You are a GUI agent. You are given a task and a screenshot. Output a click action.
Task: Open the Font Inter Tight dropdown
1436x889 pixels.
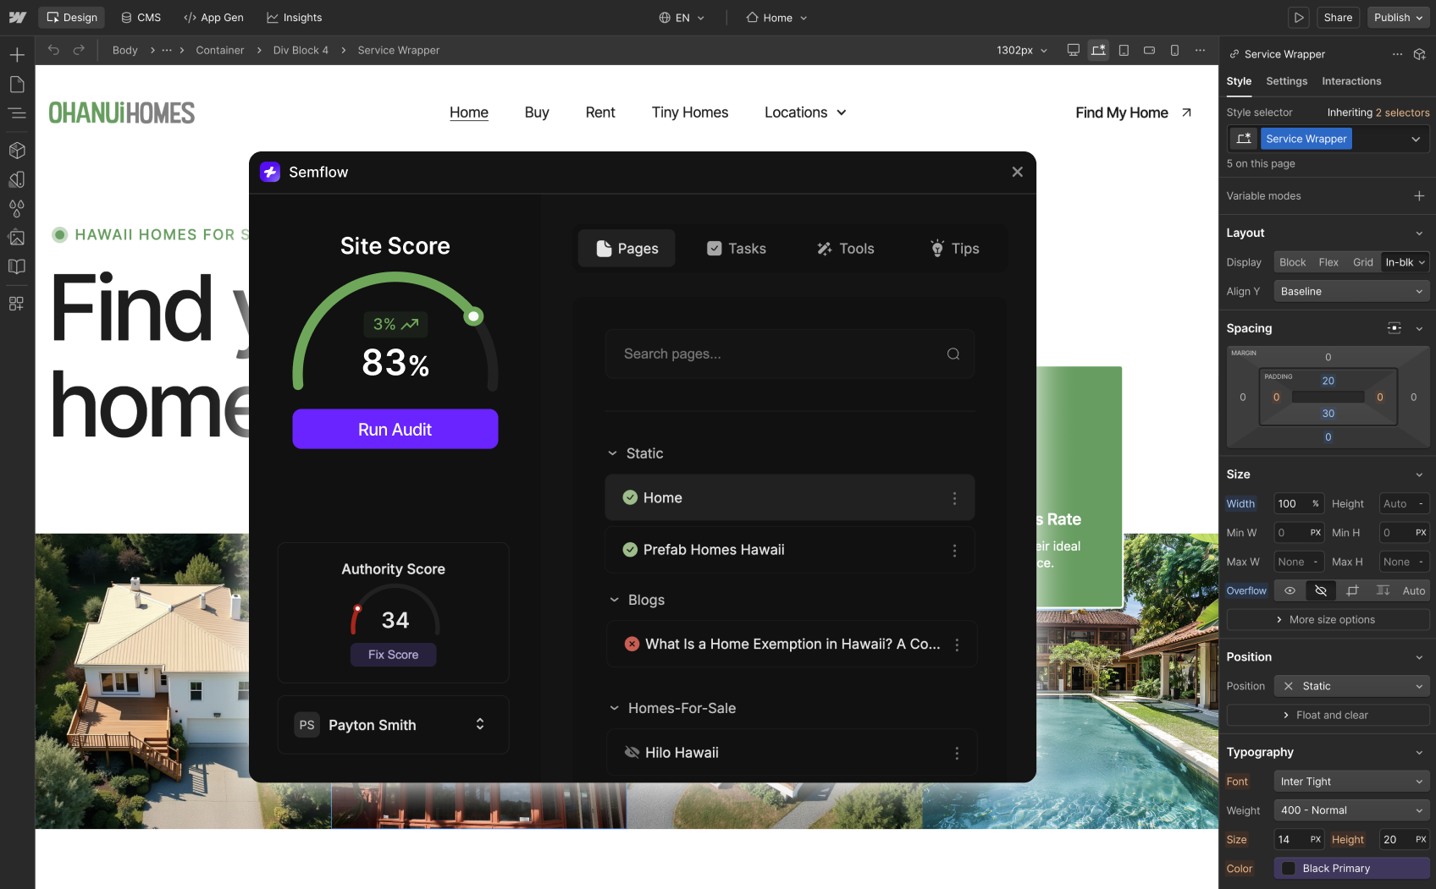click(x=1351, y=782)
